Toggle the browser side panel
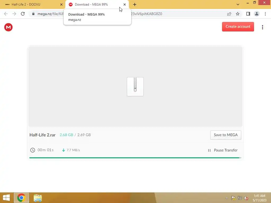 coord(248,14)
